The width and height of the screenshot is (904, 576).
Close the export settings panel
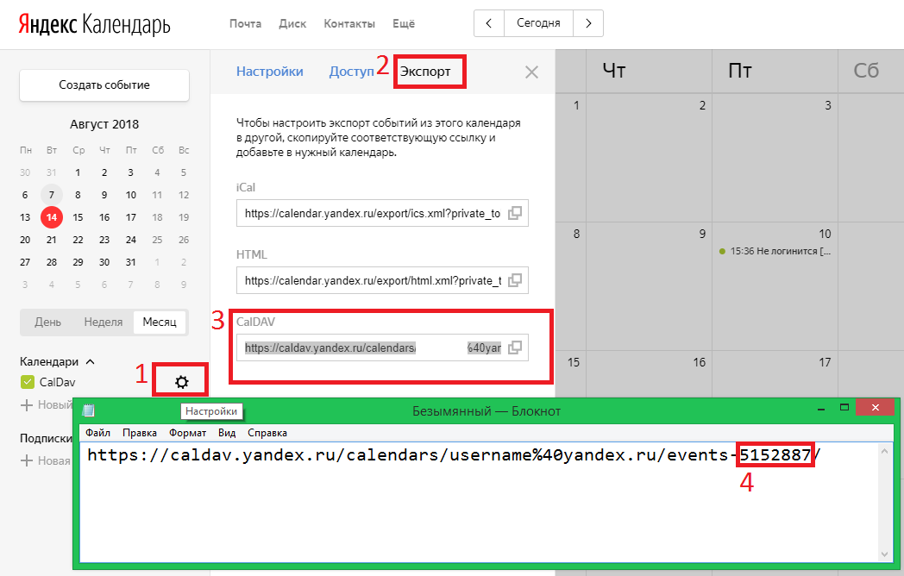[x=532, y=72]
